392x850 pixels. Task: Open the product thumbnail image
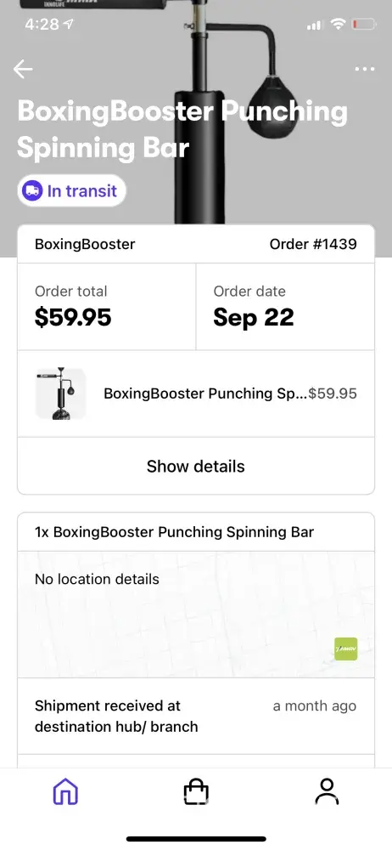[60, 394]
